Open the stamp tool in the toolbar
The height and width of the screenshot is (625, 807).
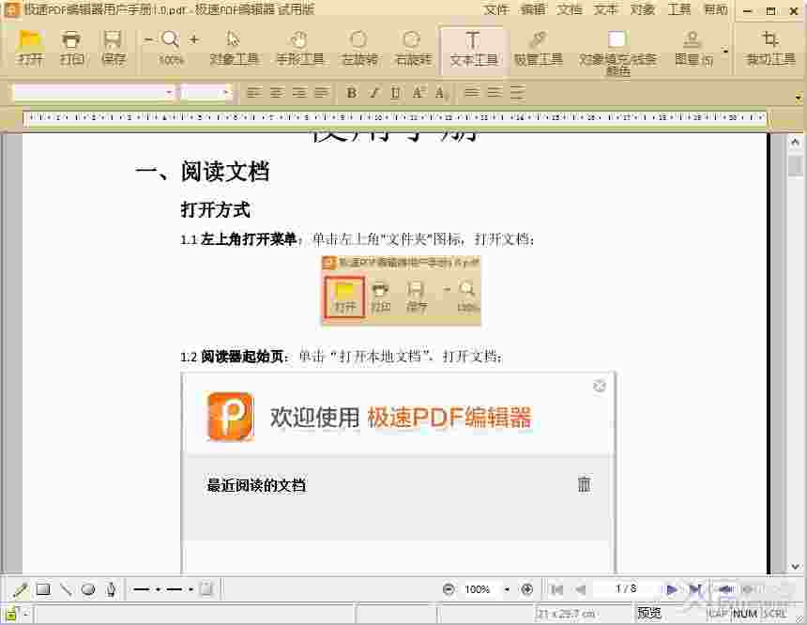pyautogui.click(x=693, y=47)
